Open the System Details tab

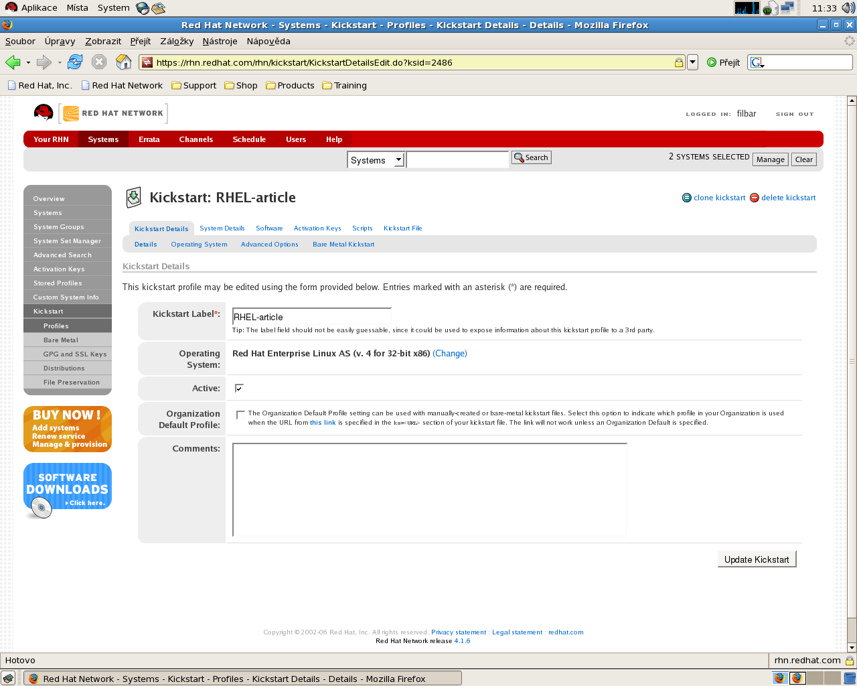pyautogui.click(x=222, y=228)
